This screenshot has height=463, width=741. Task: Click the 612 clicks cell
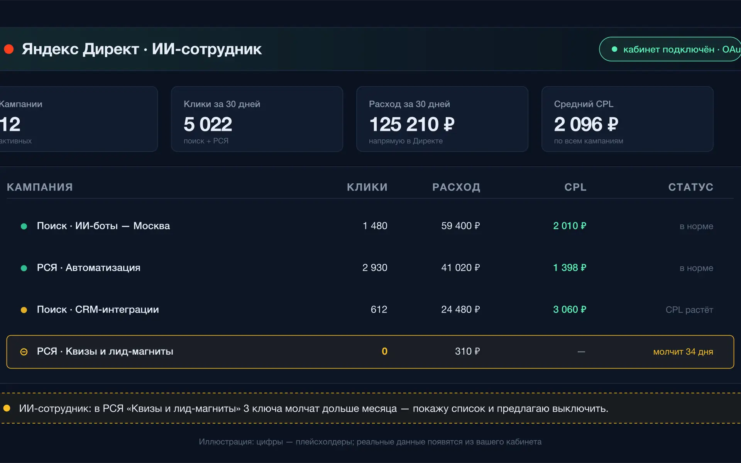[379, 309]
